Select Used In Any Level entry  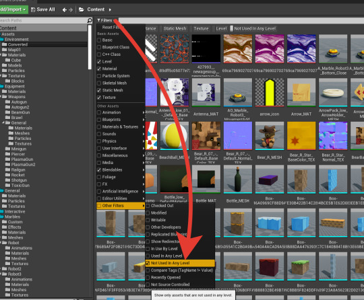[x=180, y=256]
